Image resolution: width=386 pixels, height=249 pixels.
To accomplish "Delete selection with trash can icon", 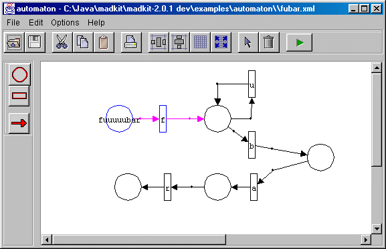I will tap(269, 42).
